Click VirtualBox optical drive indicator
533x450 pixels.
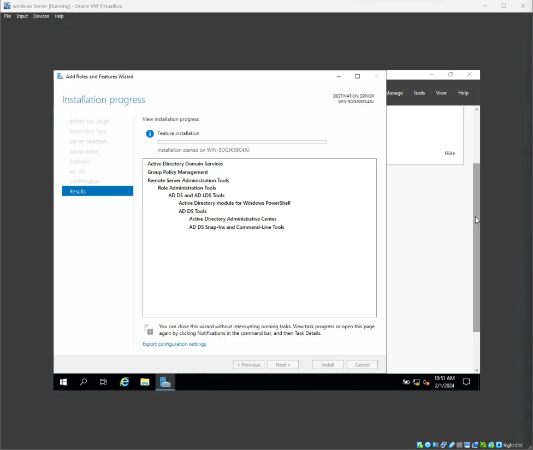click(428, 445)
